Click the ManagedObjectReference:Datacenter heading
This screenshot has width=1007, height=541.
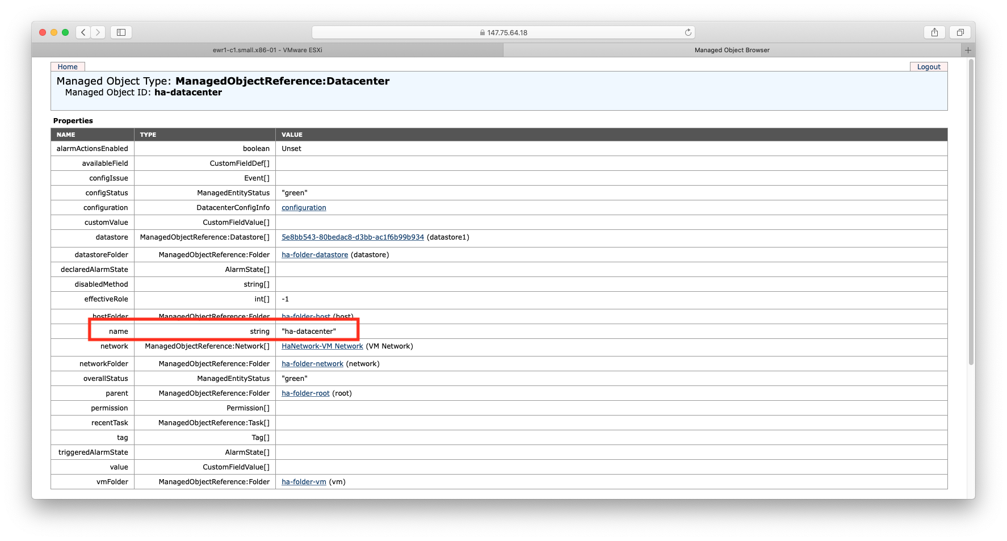click(282, 81)
